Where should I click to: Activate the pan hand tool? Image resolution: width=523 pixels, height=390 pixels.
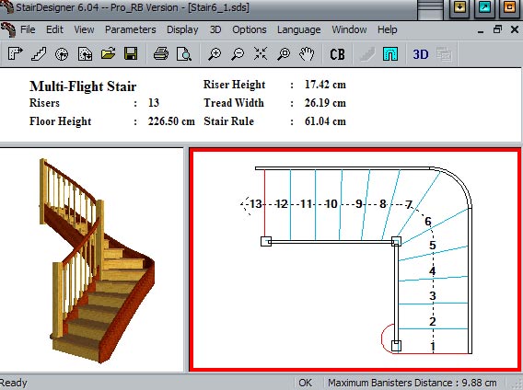pos(307,53)
